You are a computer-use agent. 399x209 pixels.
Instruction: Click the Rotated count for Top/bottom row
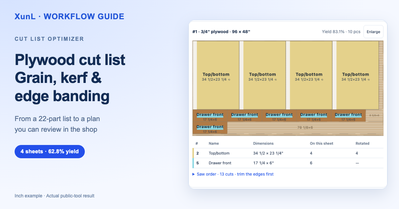[x=357, y=153]
